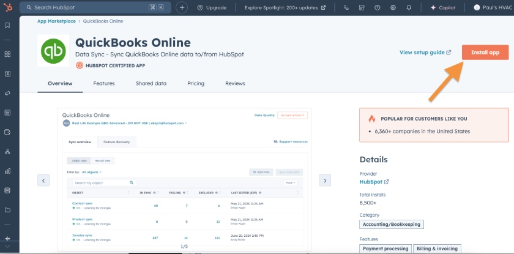The height and width of the screenshot is (254, 514).
Task: Open the Settings gear icon
Action: (393, 7)
